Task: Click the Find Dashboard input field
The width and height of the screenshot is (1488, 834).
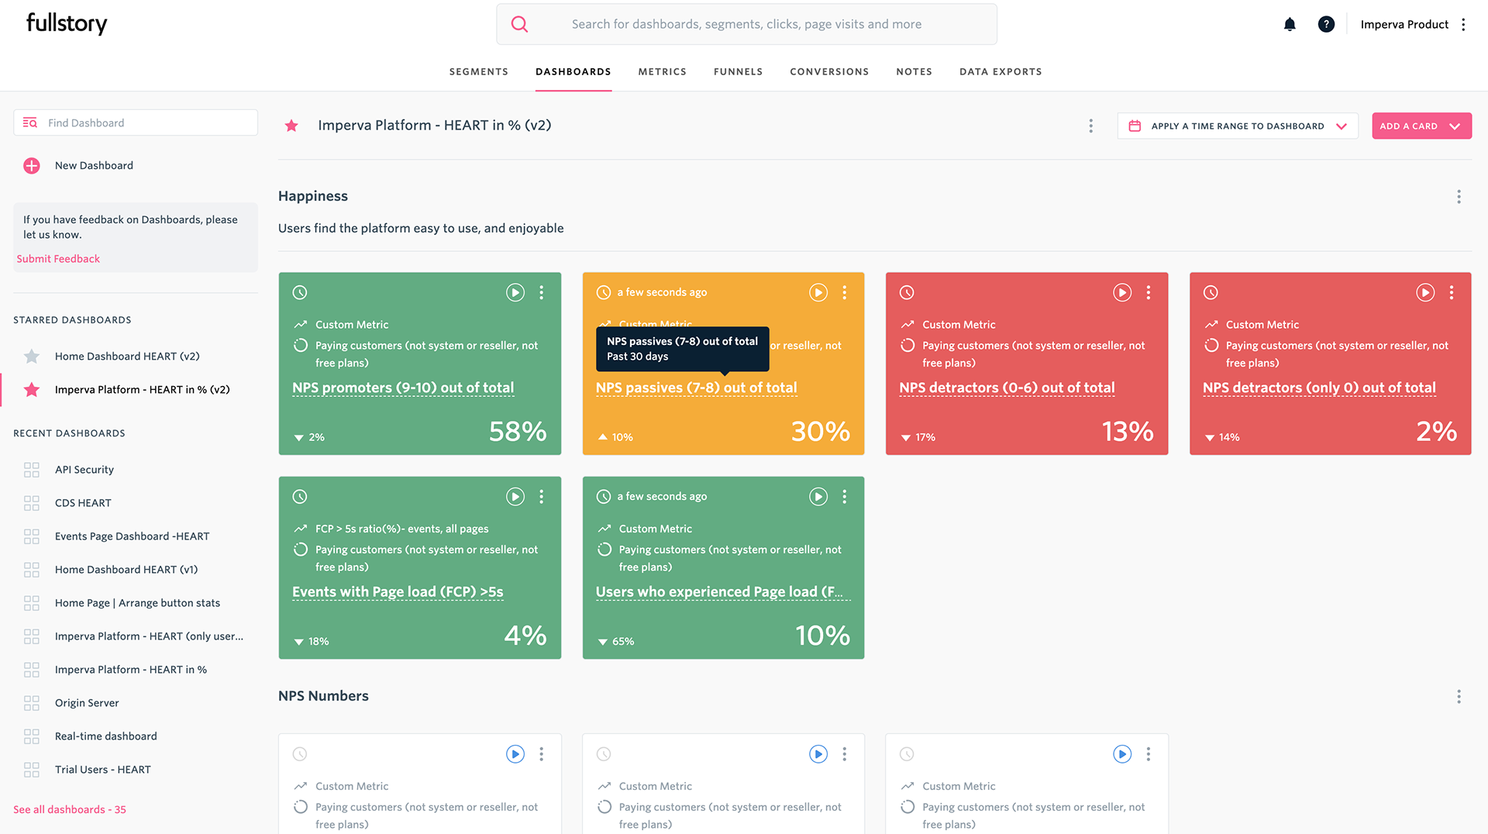Action: coord(147,122)
